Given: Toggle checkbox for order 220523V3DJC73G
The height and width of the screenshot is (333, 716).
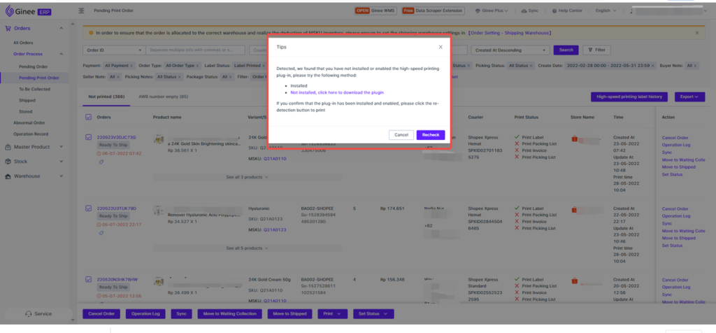Looking at the screenshot, I should [89, 137].
